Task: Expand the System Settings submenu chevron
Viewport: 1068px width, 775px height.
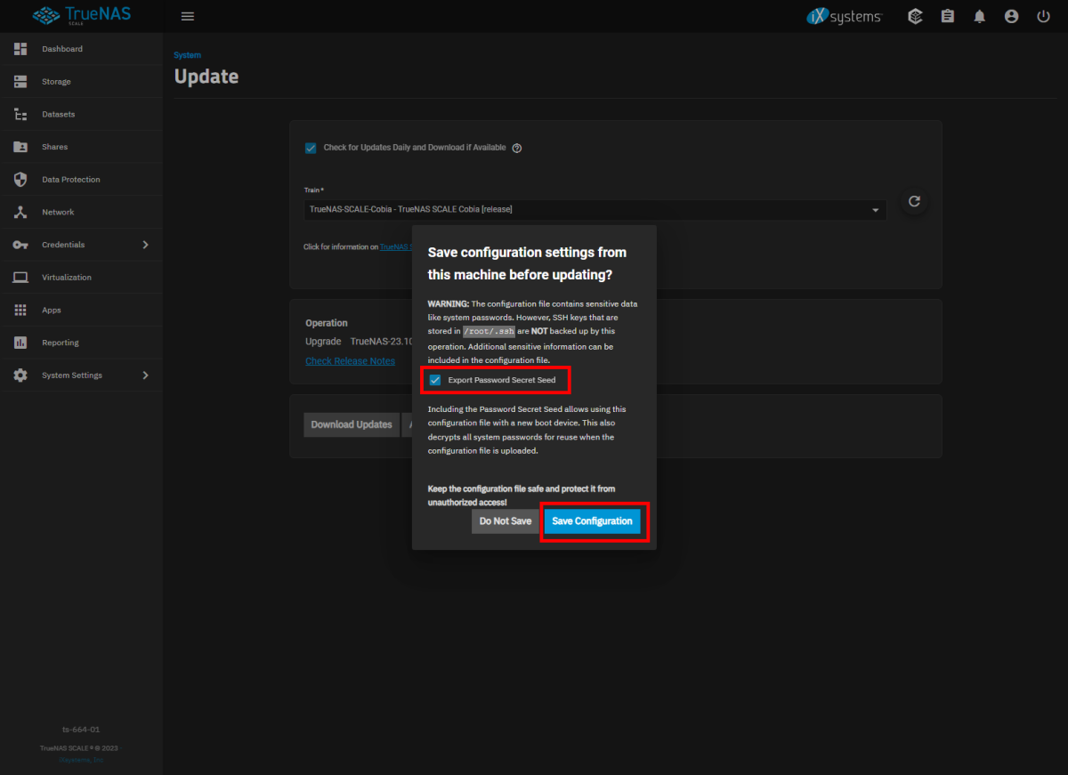Action: tap(146, 375)
